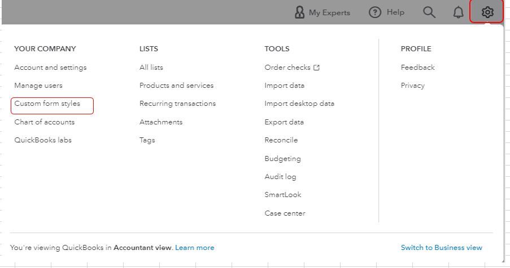Click the Accountant view text
This screenshot has height=268, width=510.
point(142,248)
